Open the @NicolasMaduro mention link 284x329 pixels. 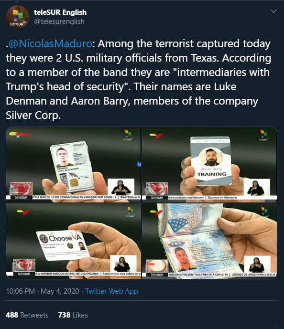tap(50, 43)
